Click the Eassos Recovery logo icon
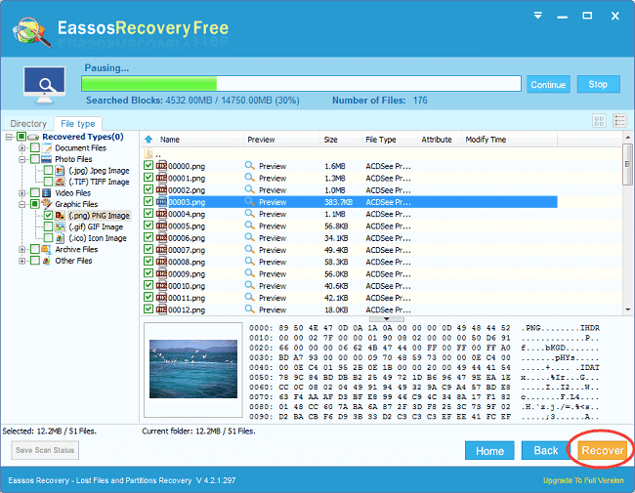The width and height of the screenshot is (635, 493). coord(31,31)
